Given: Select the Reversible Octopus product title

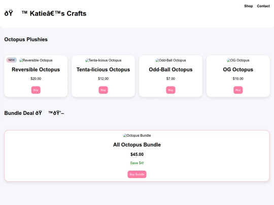Looking at the screenshot, I should pyautogui.click(x=36, y=69).
